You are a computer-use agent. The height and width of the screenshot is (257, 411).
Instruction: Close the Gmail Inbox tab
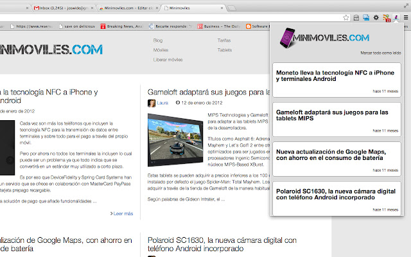tap(92, 8)
